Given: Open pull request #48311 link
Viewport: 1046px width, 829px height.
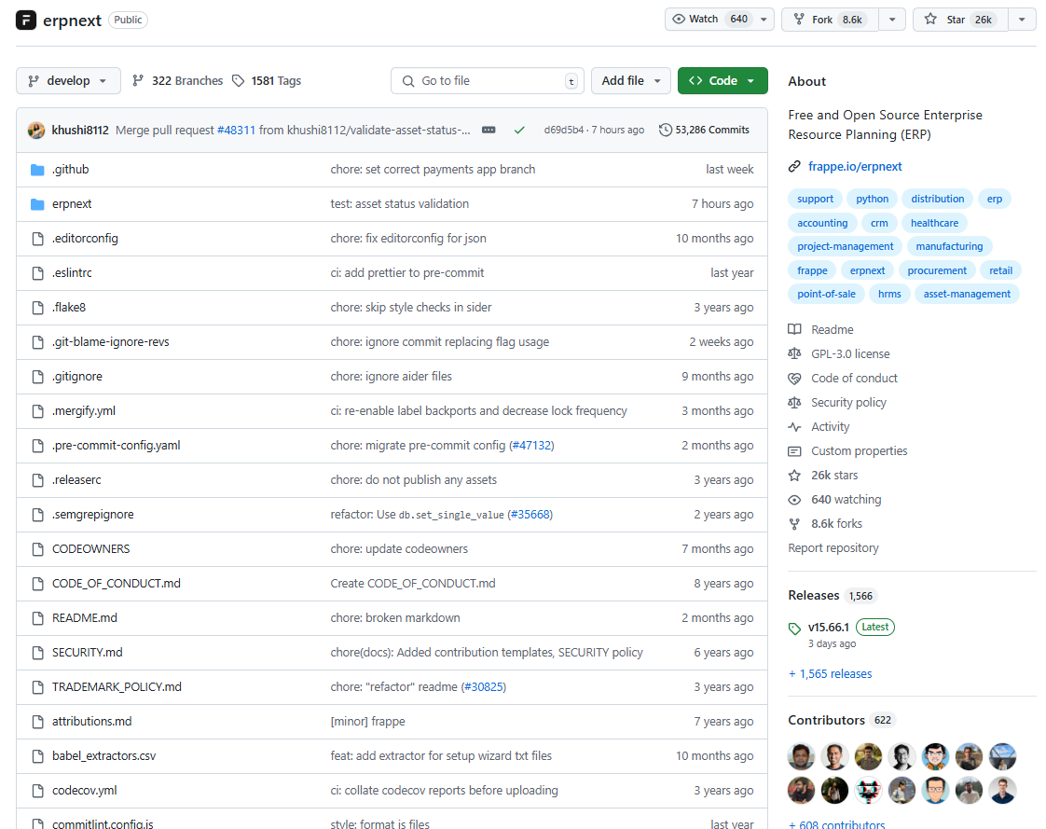Looking at the screenshot, I should pyautogui.click(x=236, y=131).
